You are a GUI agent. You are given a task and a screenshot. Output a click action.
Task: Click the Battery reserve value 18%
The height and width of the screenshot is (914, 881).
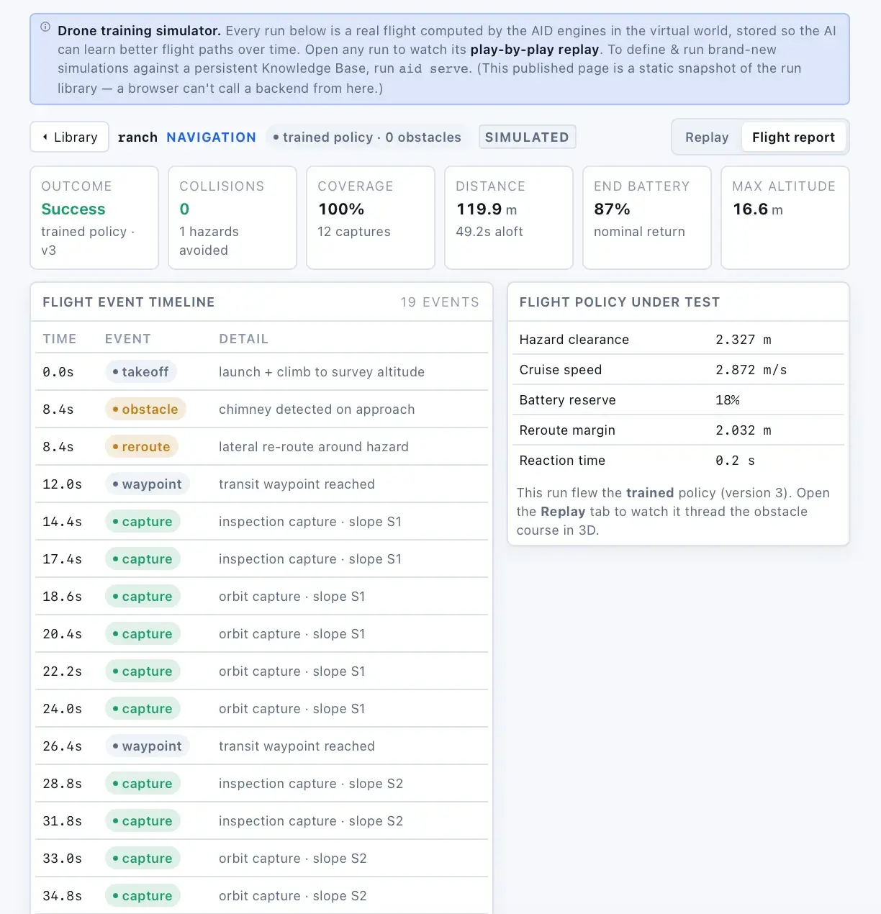coord(728,399)
